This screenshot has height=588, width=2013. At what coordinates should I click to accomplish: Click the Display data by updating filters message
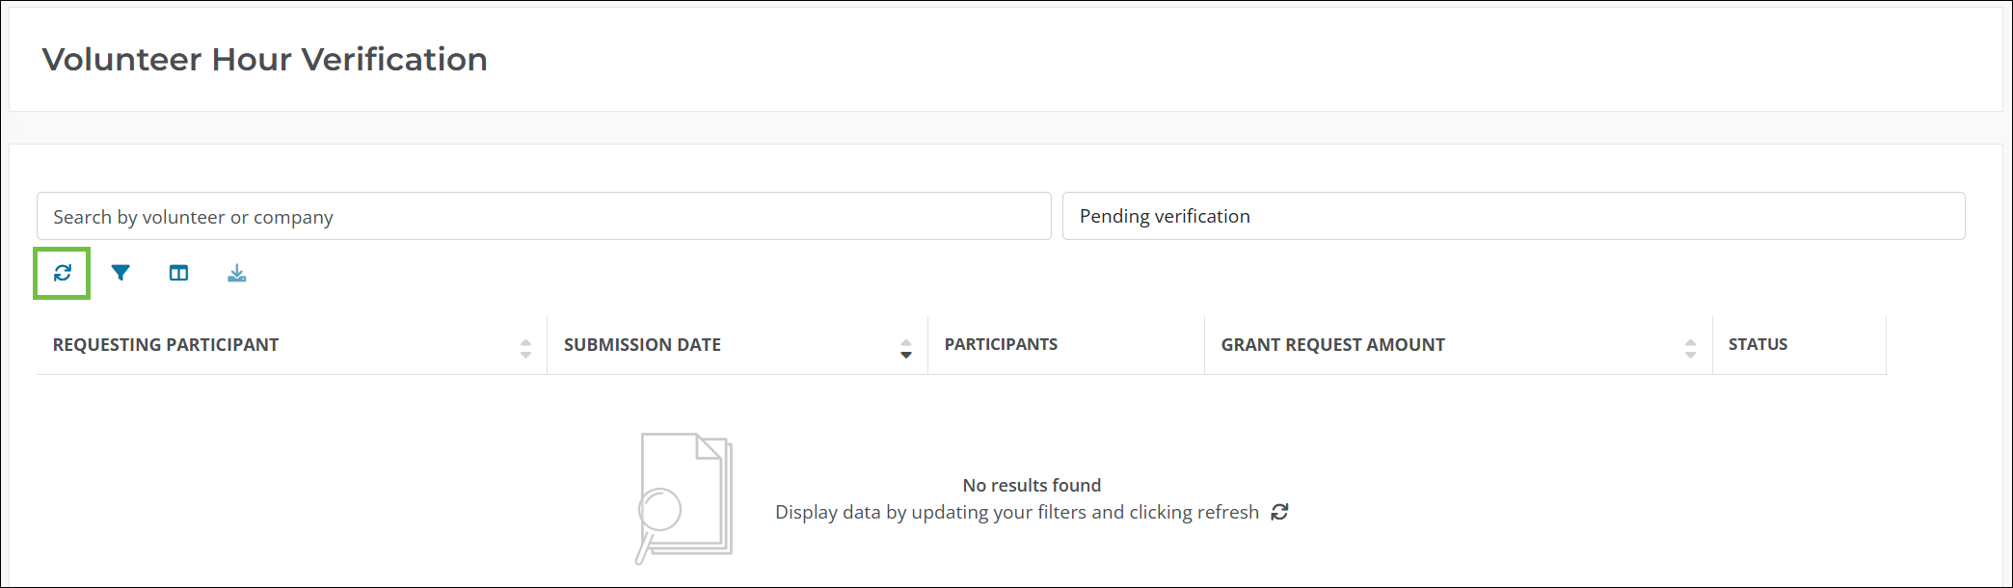1017,512
